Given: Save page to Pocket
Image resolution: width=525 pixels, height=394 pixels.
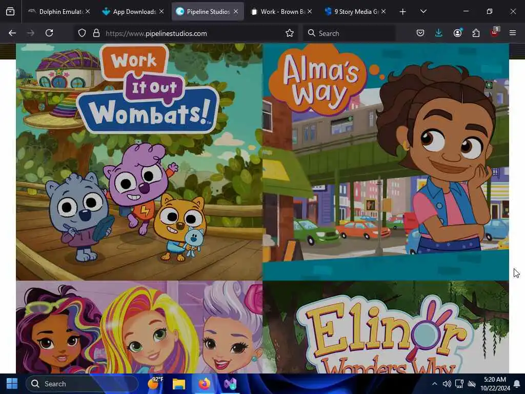Looking at the screenshot, I should pyautogui.click(x=420, y=33).
